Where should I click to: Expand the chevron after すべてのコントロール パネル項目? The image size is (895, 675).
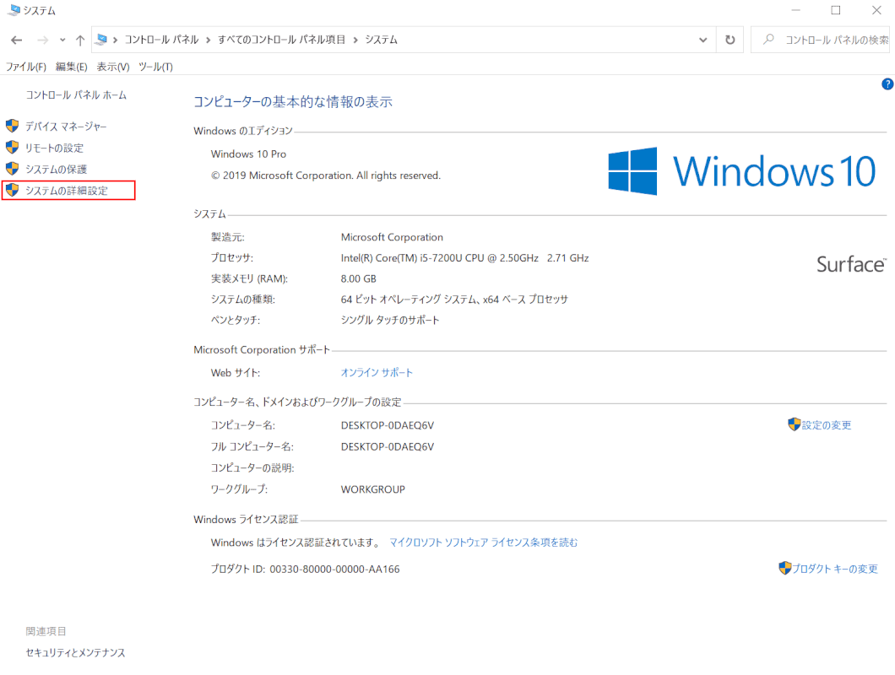tap(355, 40)
